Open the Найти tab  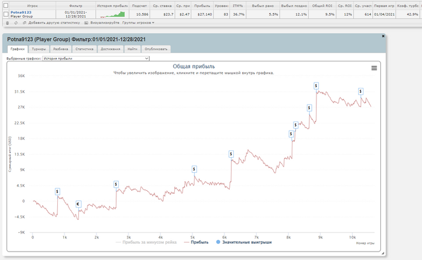click(x=132, y=49)
